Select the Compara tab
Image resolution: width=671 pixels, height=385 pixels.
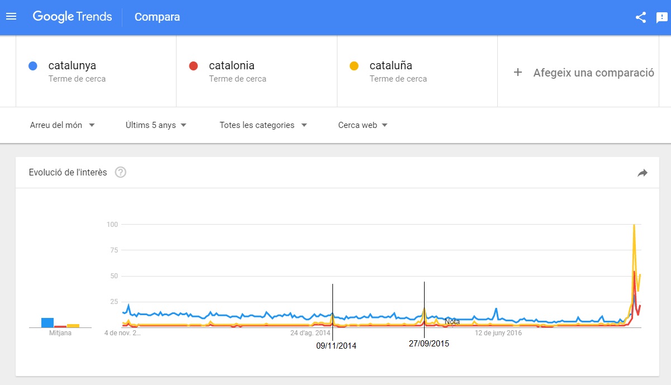coord(157,17)
